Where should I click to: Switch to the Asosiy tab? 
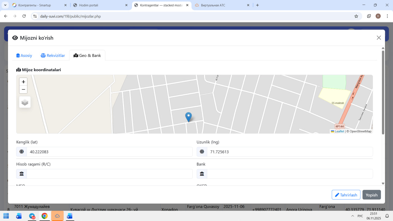pos(24,56)
